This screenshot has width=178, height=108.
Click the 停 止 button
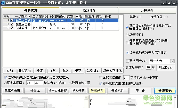[x=140, y=91]
